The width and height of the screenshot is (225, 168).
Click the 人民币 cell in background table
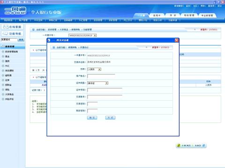click(208, 85)
